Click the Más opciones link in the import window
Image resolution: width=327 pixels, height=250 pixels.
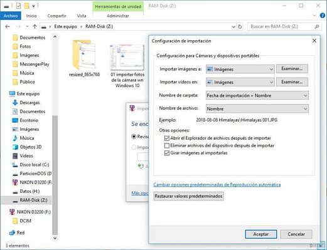(140, 193)
